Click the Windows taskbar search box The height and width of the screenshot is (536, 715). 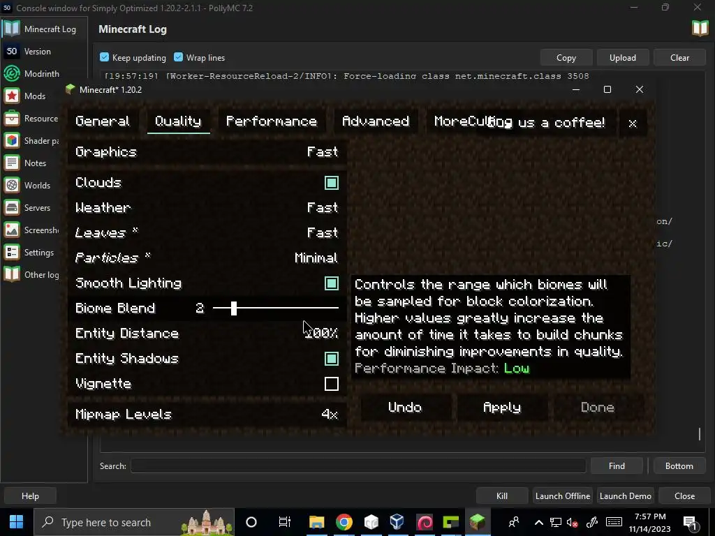coord(134,522)
